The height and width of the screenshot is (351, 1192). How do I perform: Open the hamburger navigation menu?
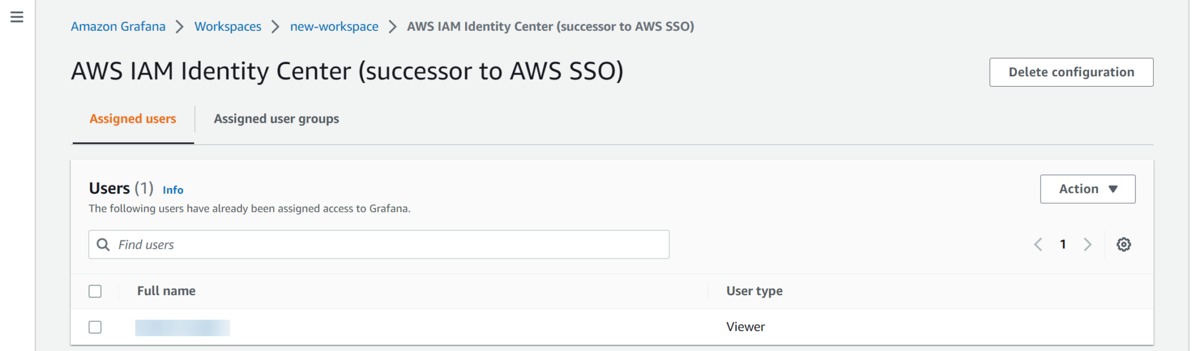17,17
